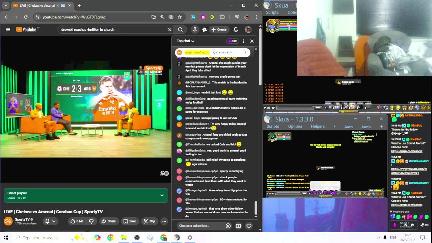The image size is (432, 243).
Task: Click the live chat scrollbar
Action: (256, 208)
